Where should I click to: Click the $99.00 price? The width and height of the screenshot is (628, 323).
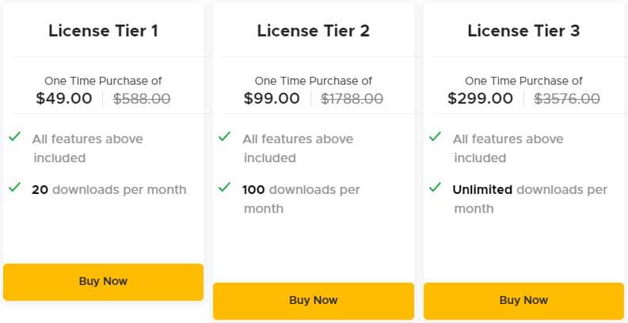click(272, 99)
